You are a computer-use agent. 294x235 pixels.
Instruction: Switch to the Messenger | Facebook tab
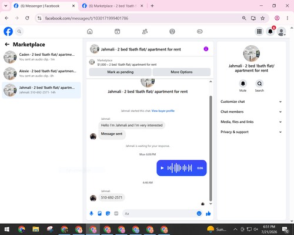coord(45,6)
